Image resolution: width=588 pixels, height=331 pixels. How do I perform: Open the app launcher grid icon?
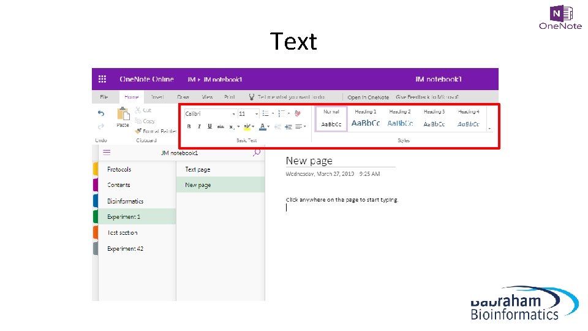point(102,79)
